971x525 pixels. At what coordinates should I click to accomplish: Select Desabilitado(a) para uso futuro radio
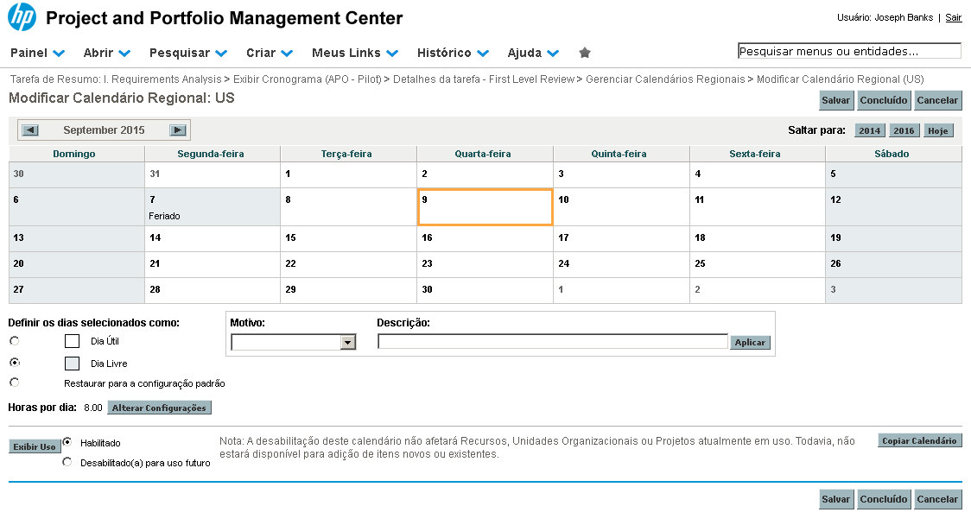[x=67, y=462]
